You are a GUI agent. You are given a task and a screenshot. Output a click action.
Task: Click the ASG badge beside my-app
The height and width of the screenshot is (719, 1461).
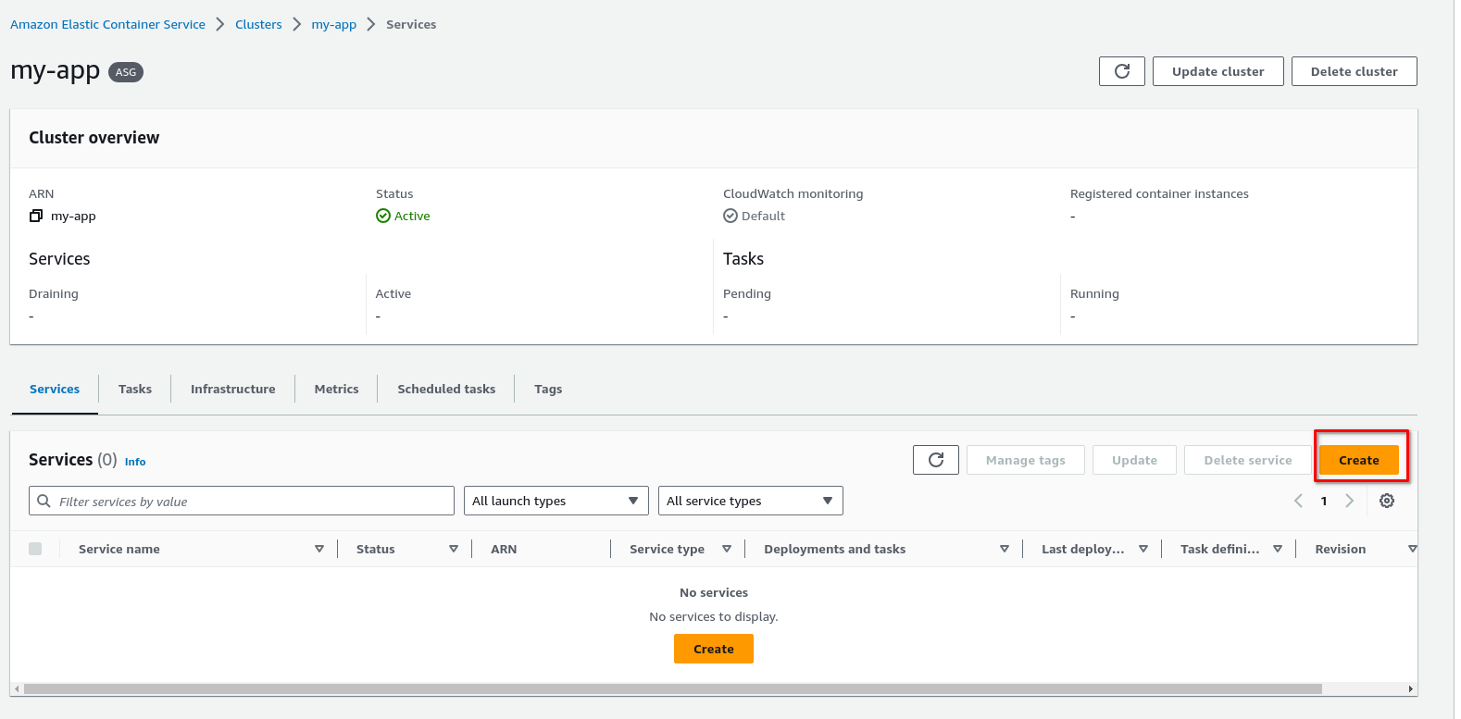coord(126,72)
